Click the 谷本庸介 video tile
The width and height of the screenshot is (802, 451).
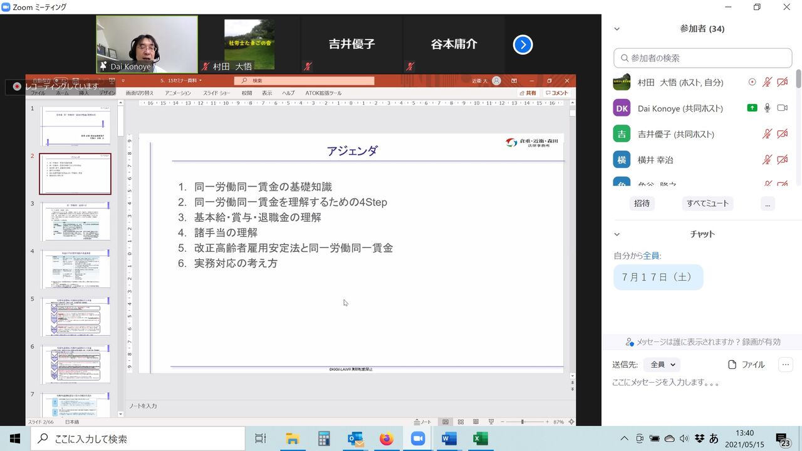coord(454,44)
